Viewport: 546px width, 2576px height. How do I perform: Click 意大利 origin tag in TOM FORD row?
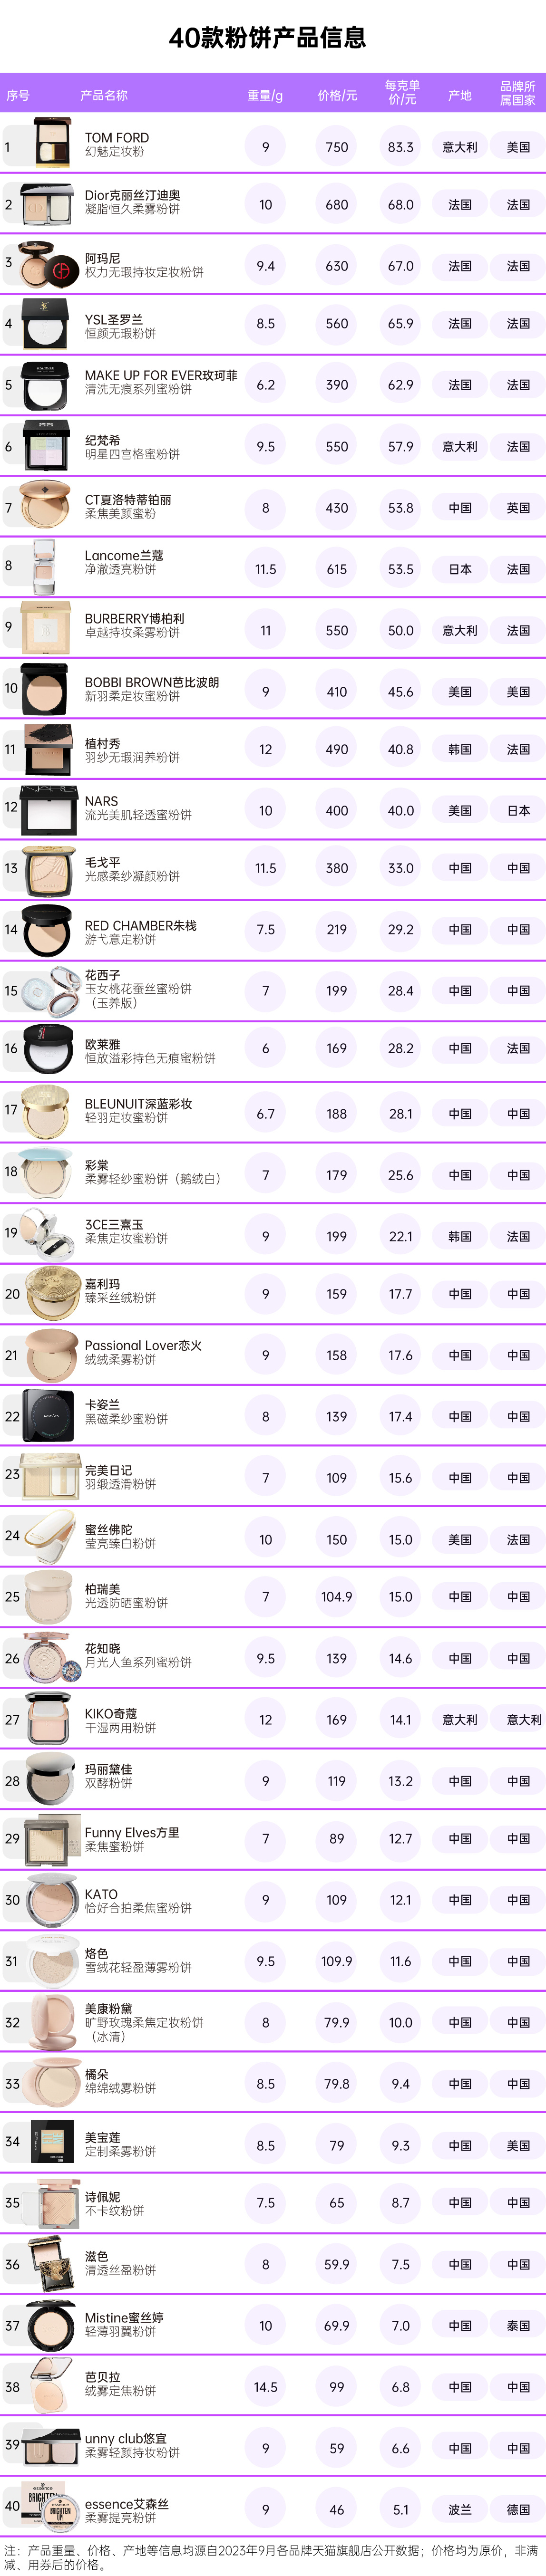pos(460,147)
